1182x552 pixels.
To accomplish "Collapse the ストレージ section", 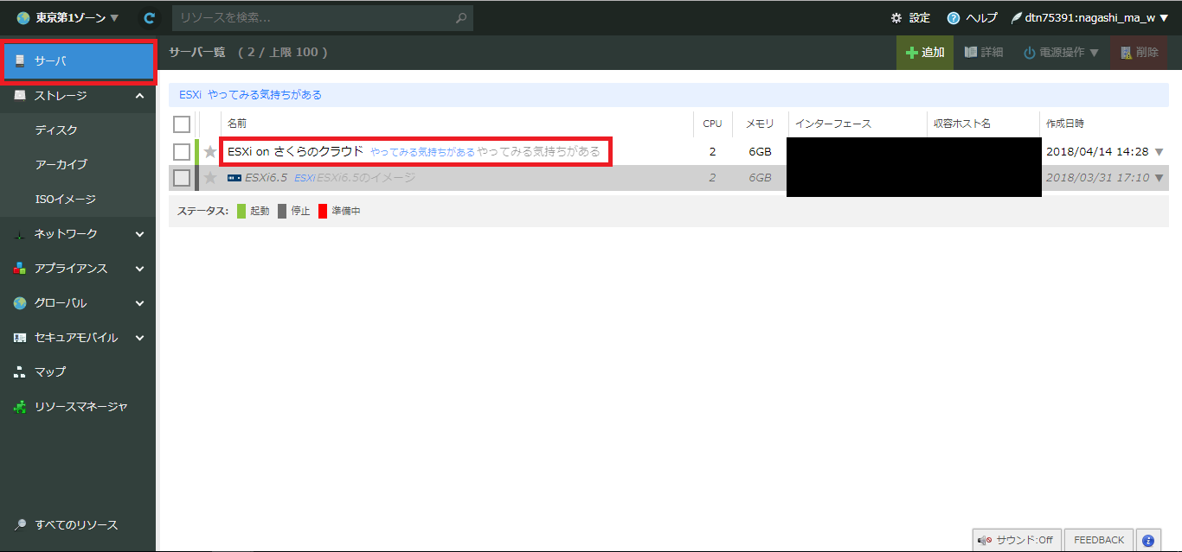I will pyautogui.click(x=140, y=96).
